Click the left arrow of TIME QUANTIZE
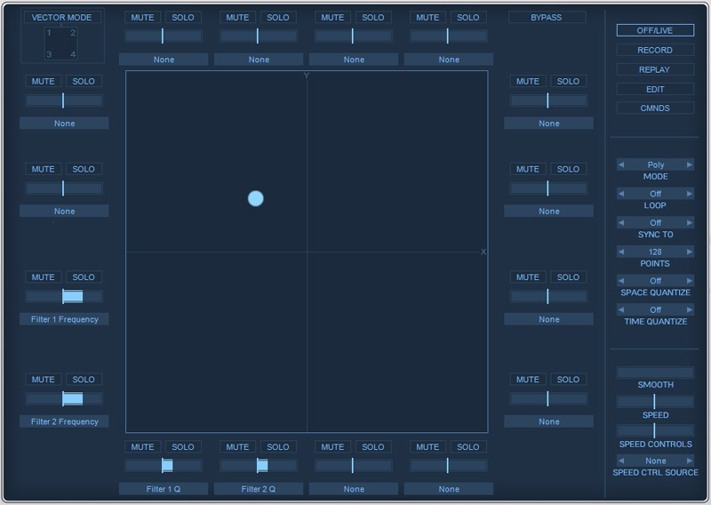This screenshot has width=711, height=505. (x=621, y=310)
